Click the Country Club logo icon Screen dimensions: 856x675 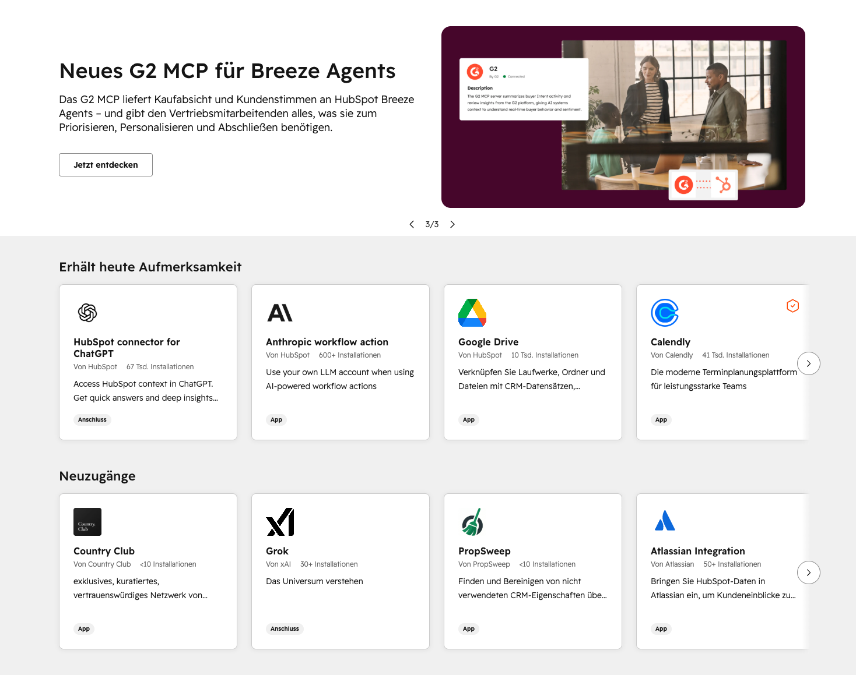click(87, 522)
